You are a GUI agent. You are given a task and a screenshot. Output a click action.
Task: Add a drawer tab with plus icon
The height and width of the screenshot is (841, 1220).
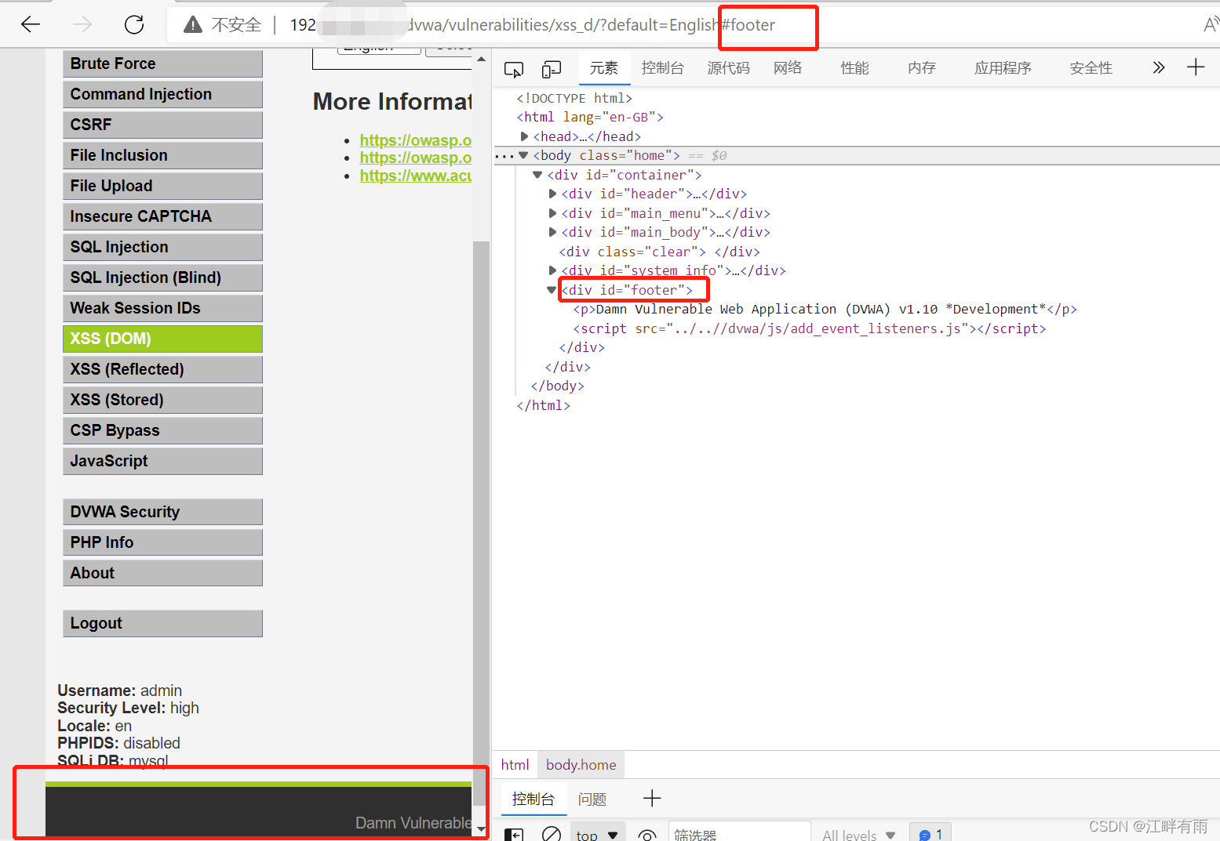point(652,799)
